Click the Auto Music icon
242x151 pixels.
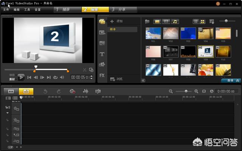[x=98, y=91]
